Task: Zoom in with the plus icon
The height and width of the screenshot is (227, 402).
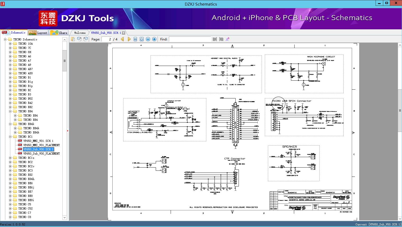Action: pos(154,39)
